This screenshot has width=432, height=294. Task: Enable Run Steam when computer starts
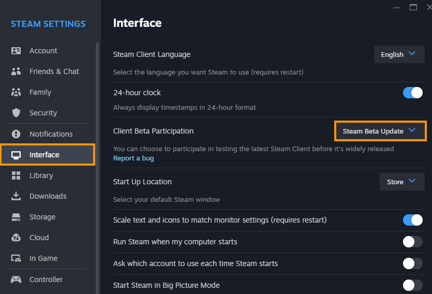point(412,242)
